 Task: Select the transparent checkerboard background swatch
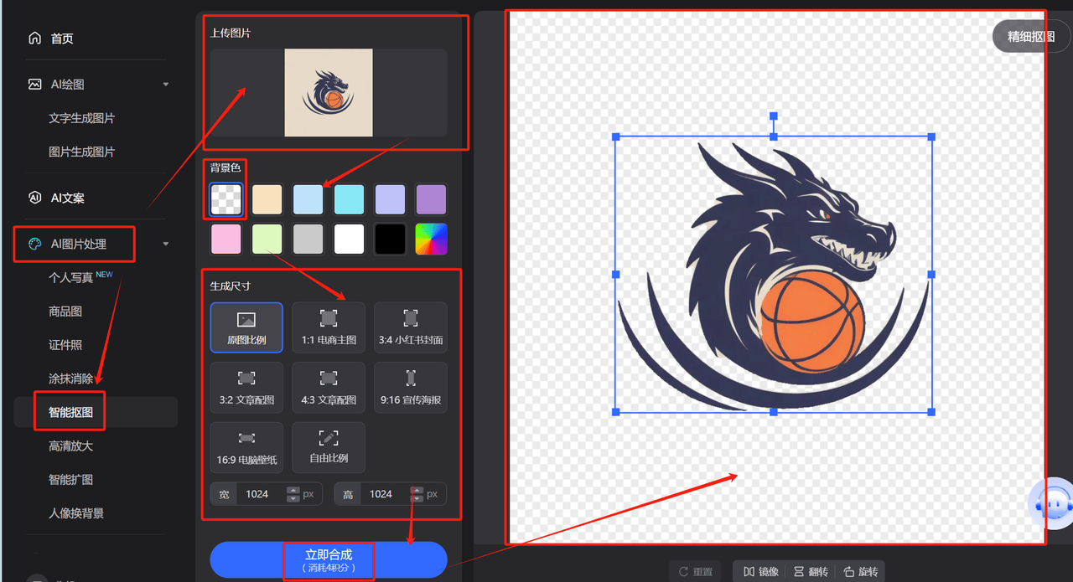tap(226, 199)
